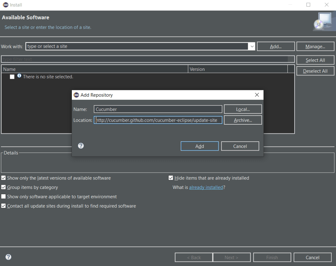The width and height of the screenshot is (336, 266).
Task: Enable Show only software applicable to target environment
Action: [4, 197]
